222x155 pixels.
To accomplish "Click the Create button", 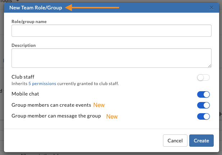I will pyautogui.click(x=201, y=141).
